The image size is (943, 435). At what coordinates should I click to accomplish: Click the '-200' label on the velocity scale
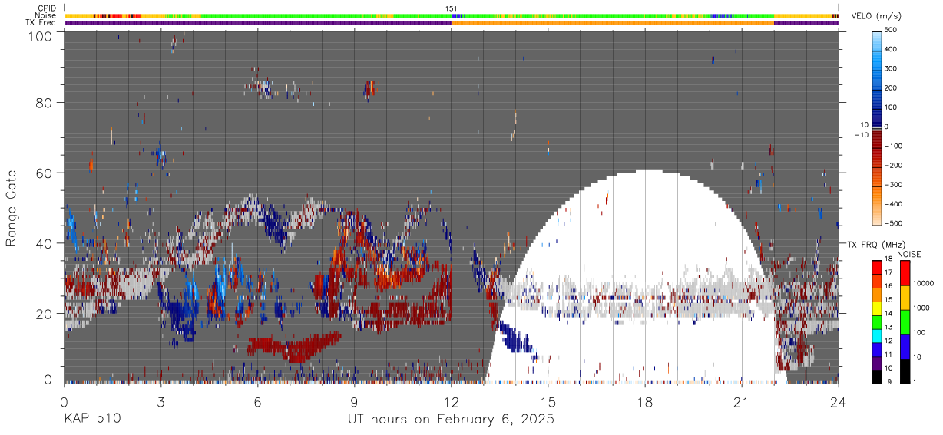click(x=895, y=165)
